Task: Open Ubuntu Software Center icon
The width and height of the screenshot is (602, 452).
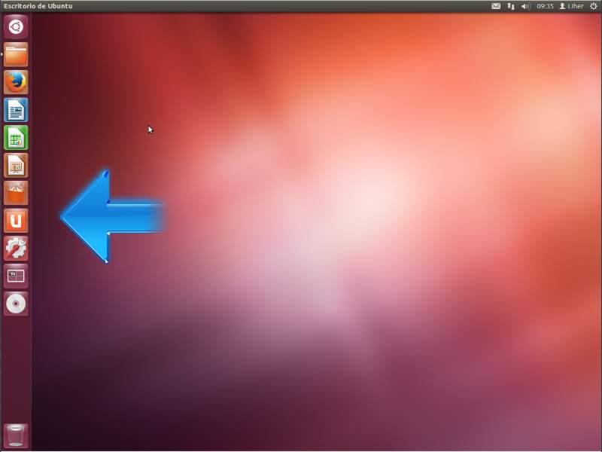Action: point(16,193)
